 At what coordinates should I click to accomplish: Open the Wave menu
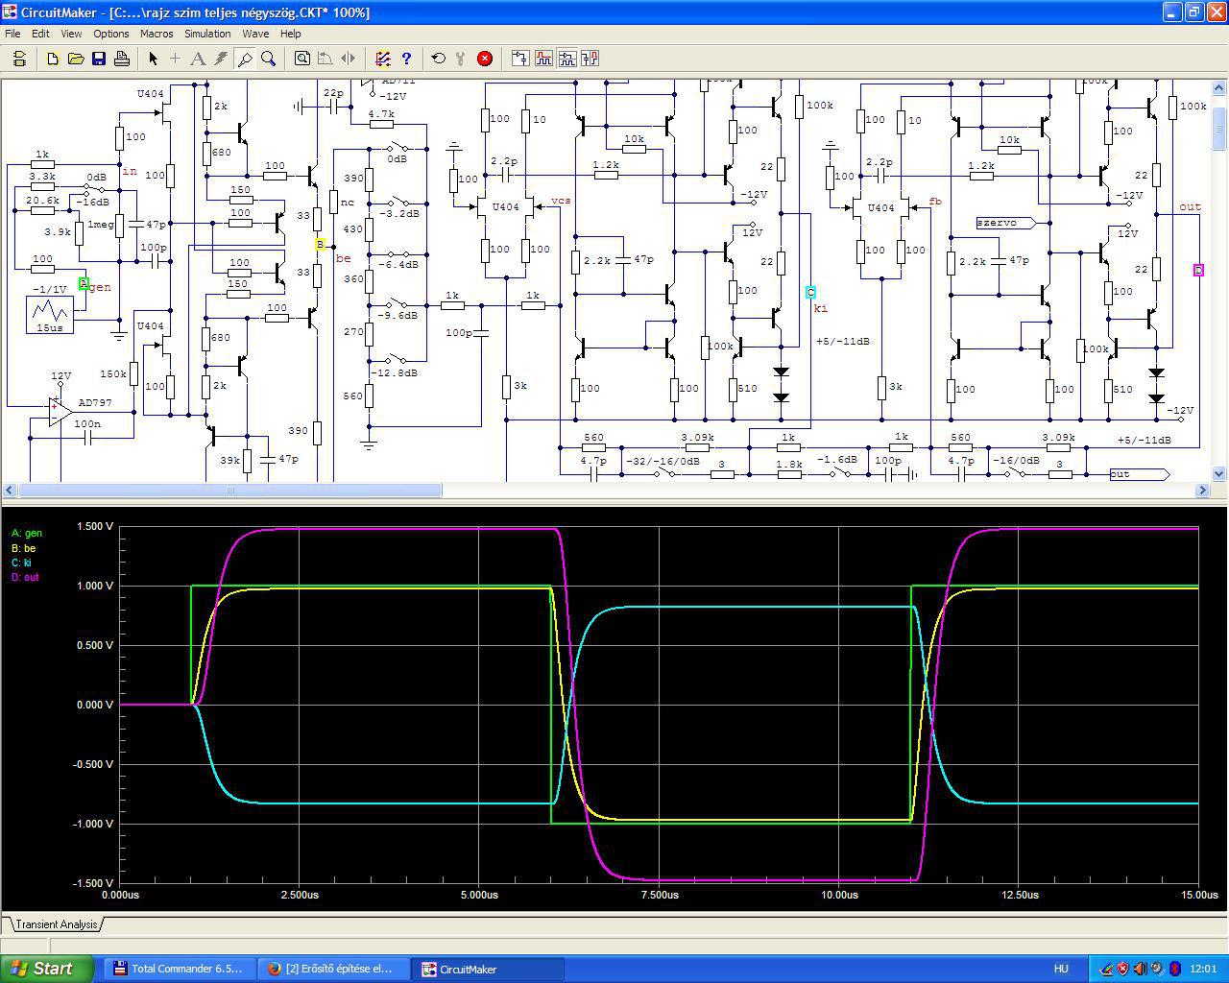(255, 34)
